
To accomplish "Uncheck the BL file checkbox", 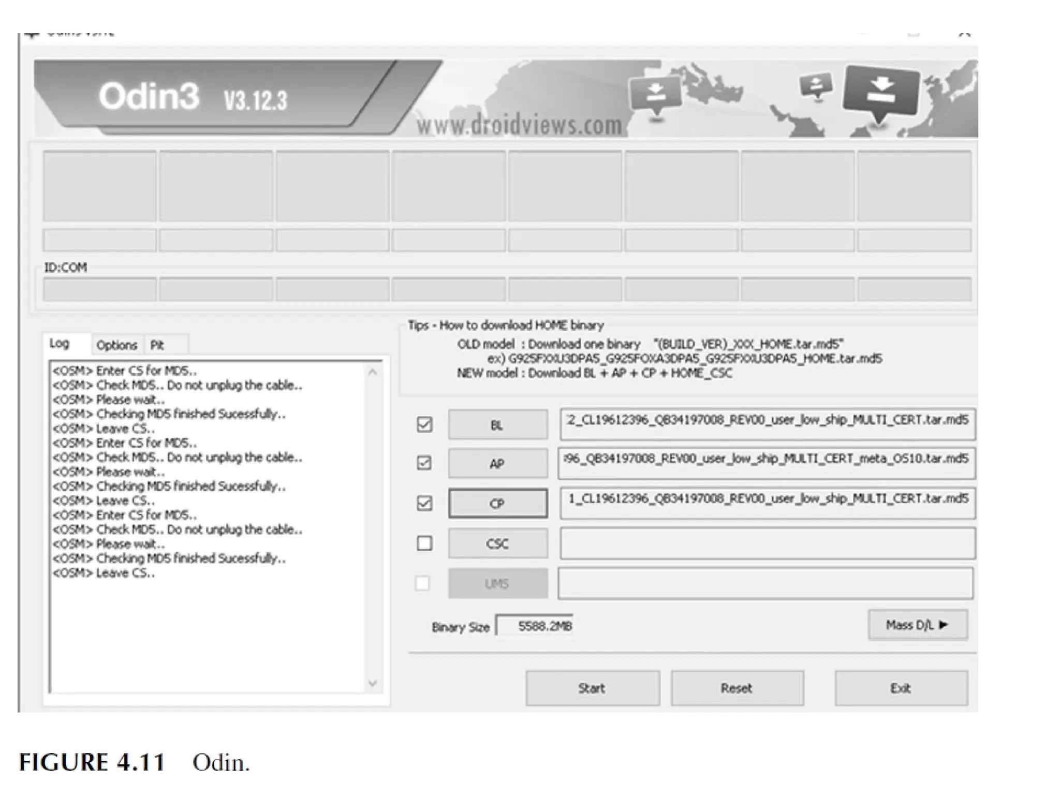I will (424, 425).
